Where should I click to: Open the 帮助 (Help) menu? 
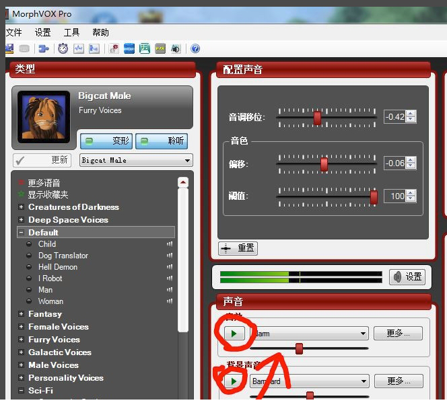[100, 32]
